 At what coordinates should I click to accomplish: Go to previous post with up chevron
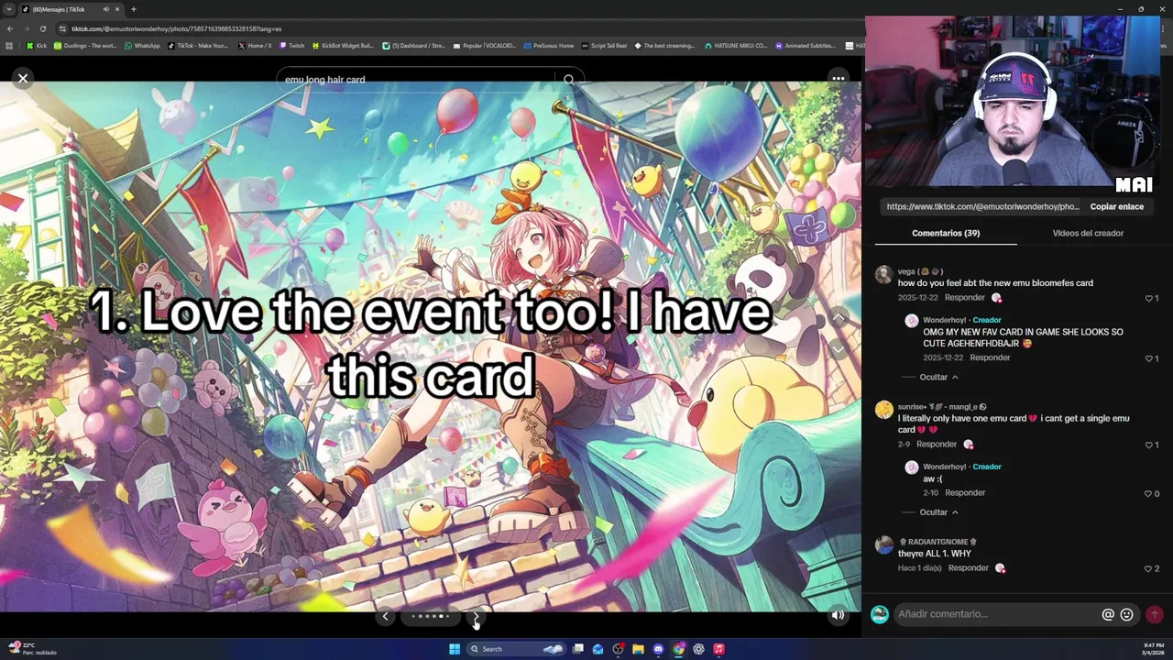coord(838,318)
